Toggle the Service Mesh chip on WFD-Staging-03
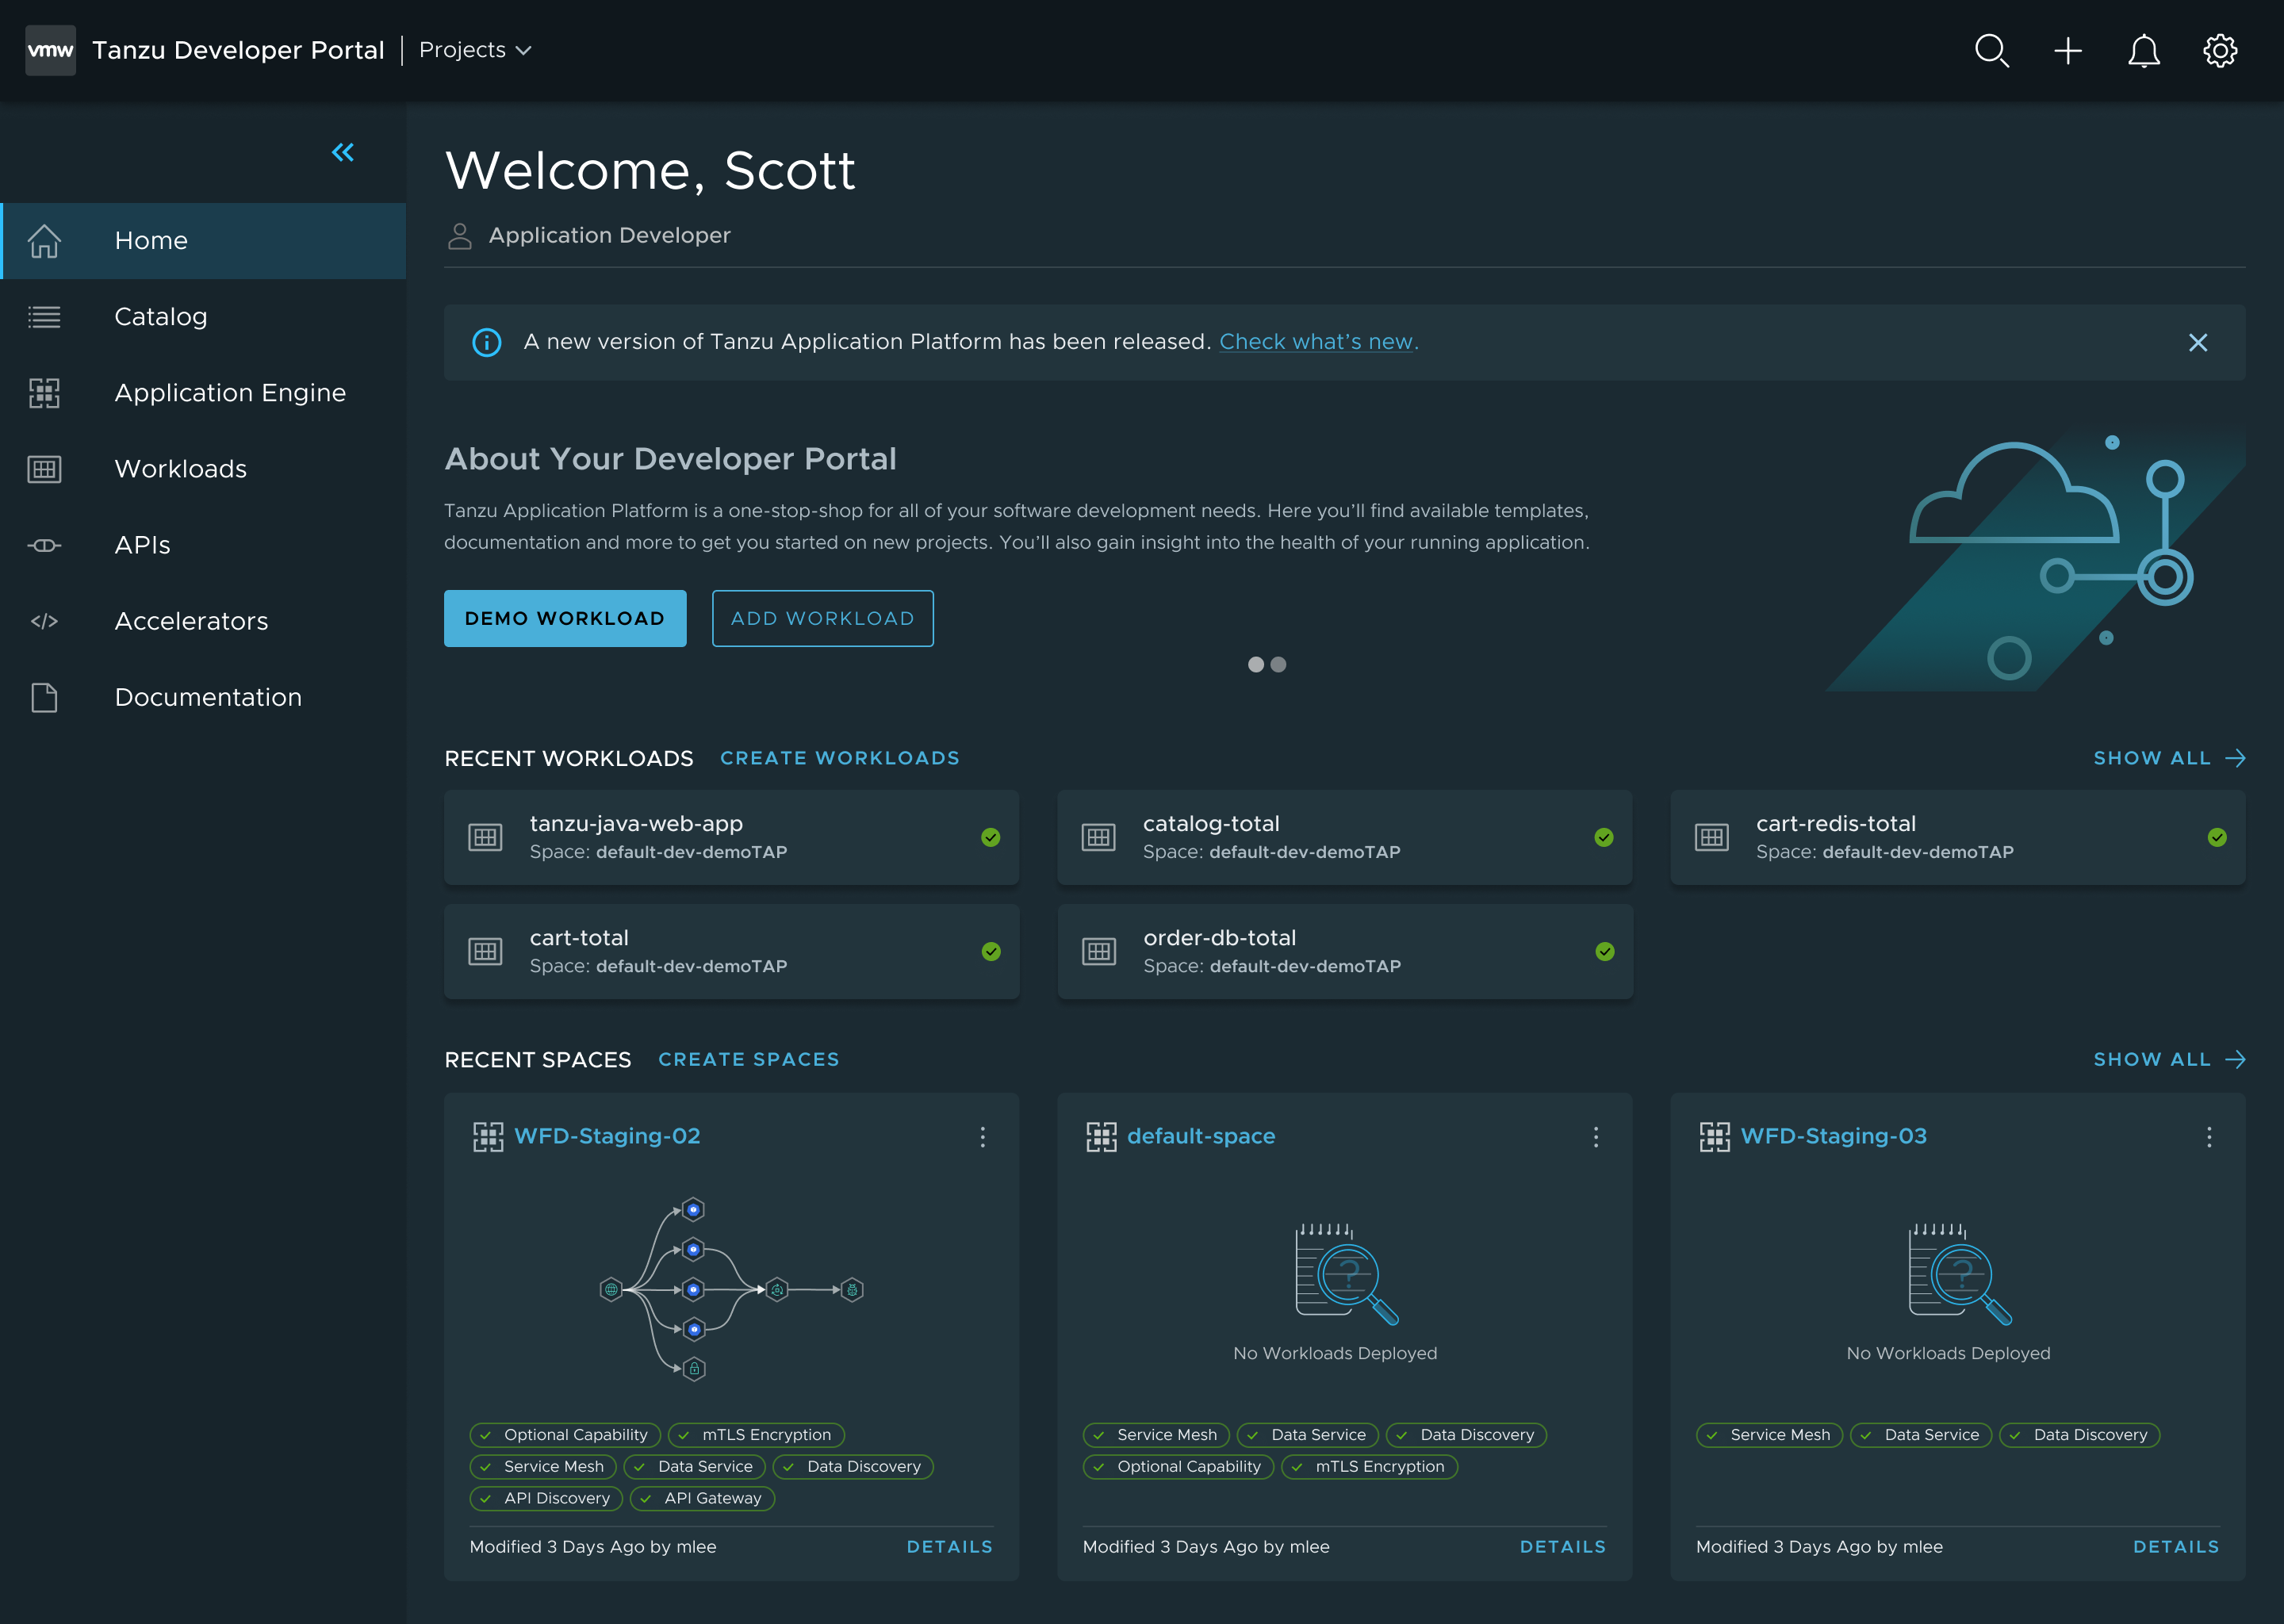 click(1768, 1435)
